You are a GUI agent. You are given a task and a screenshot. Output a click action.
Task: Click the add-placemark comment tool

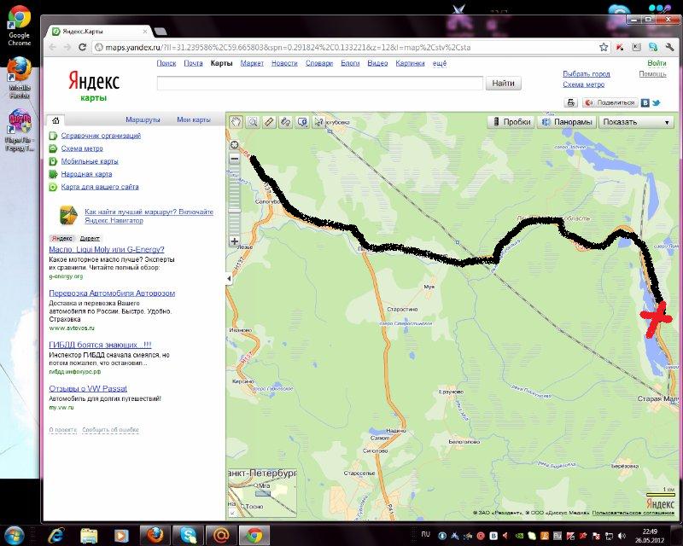[302, 122]
